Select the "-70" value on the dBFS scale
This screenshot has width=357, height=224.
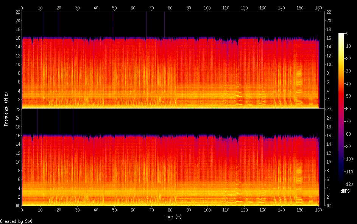click(x=347, y=121)
